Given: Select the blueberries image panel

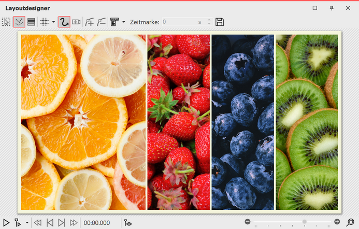Looking at the screenshot, I should [x=242, y=122].
